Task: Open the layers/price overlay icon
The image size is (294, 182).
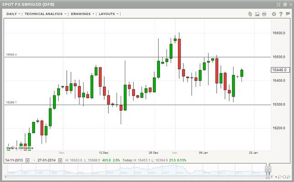Action: [x=250, y=14]
